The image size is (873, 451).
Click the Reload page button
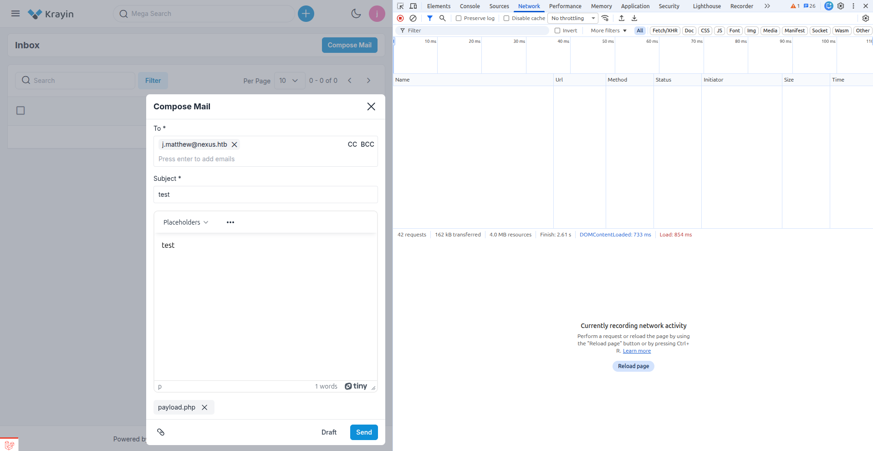coord(633,366)
